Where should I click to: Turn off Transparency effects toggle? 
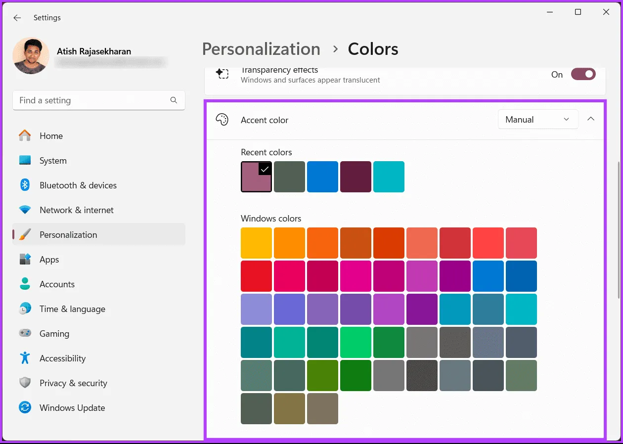[583, 74]
